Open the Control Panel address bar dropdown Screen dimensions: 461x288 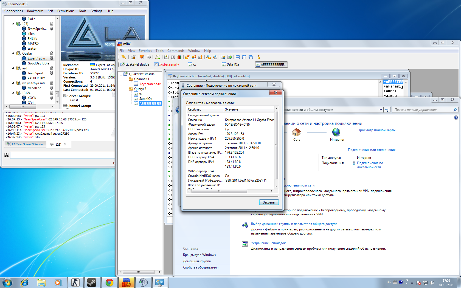tap(381, 110)
